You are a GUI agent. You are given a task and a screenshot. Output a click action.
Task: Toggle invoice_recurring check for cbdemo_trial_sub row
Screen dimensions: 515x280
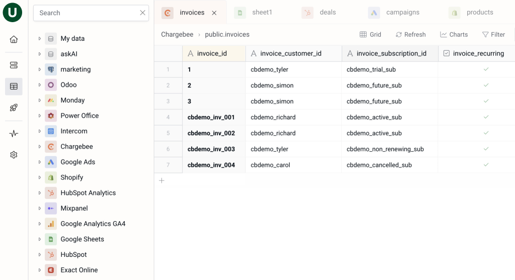[x=486, y=69]
